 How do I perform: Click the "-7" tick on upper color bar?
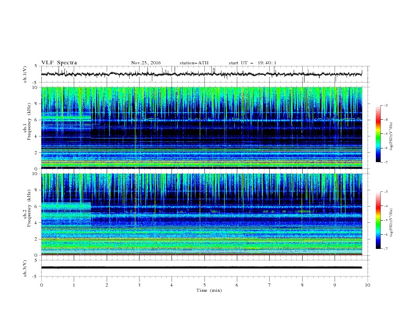click(386, 162)
